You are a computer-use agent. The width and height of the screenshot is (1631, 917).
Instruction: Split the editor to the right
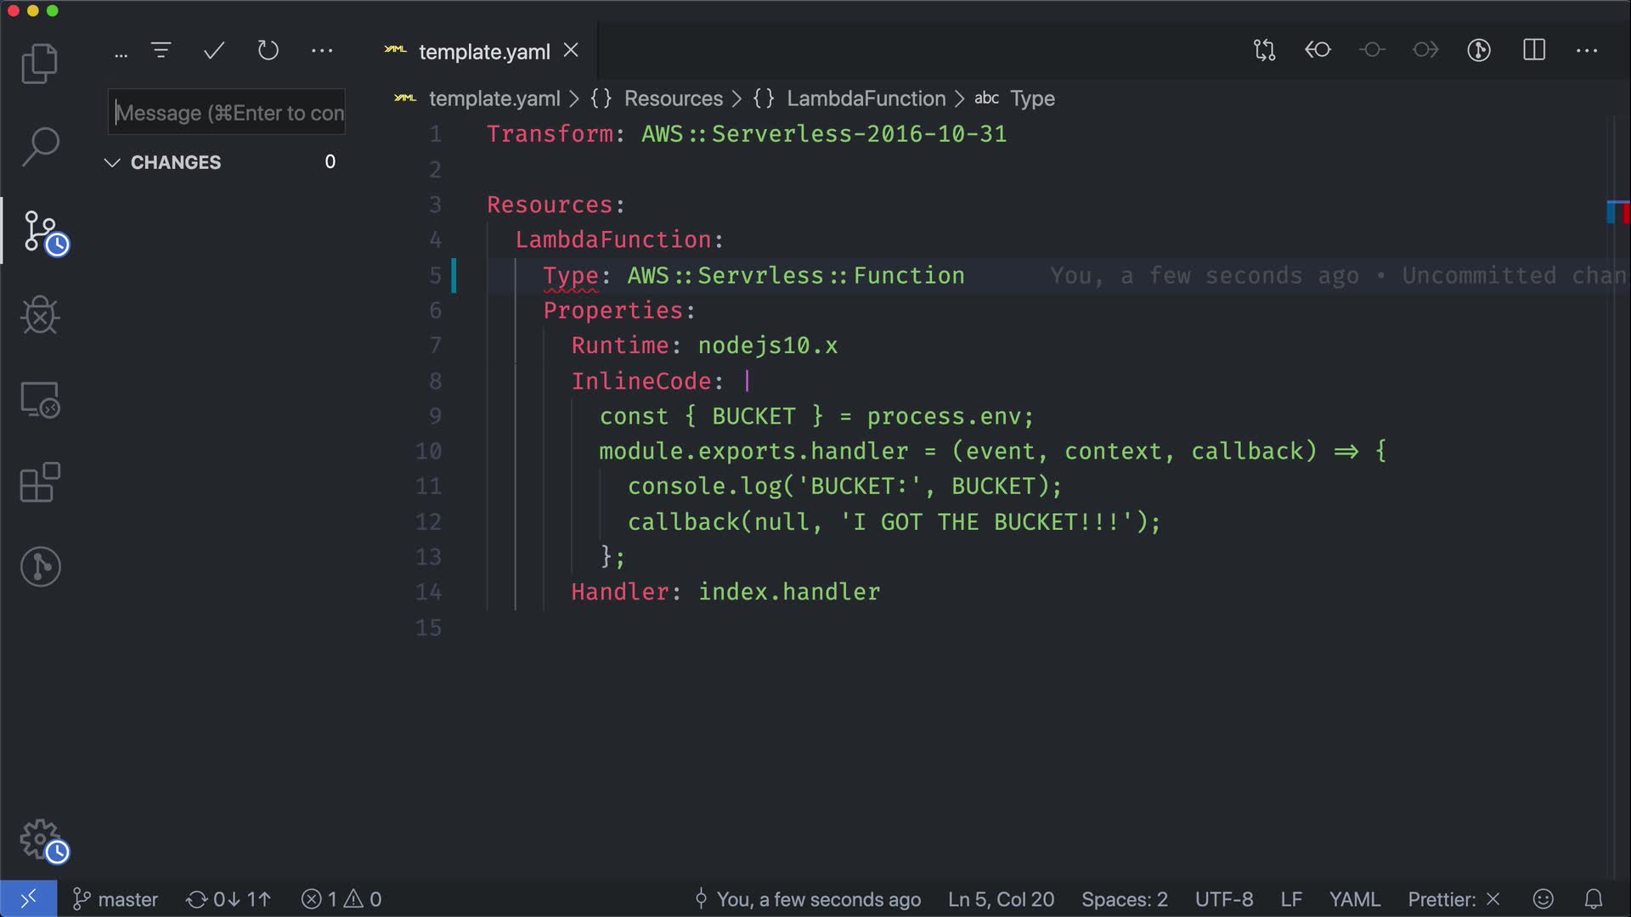(1533, 50)
